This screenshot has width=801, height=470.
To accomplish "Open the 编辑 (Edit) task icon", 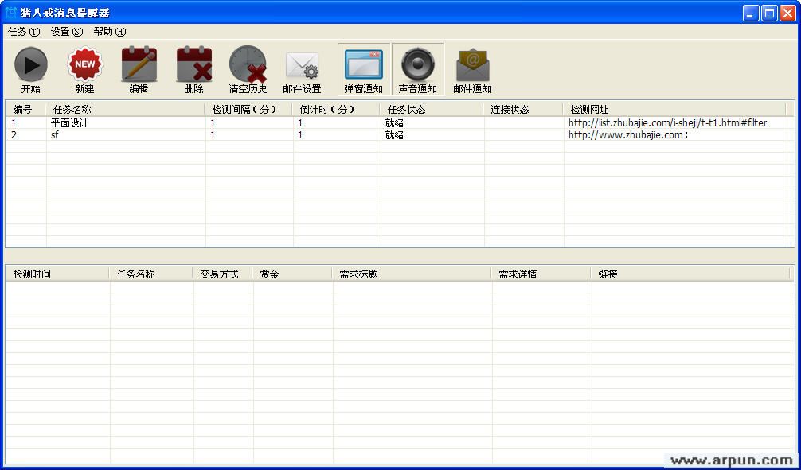I will [x=139, y=65].
